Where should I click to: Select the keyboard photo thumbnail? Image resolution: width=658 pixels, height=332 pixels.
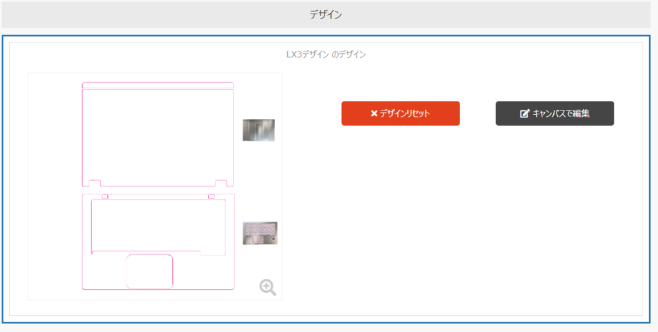pos(260,233)
